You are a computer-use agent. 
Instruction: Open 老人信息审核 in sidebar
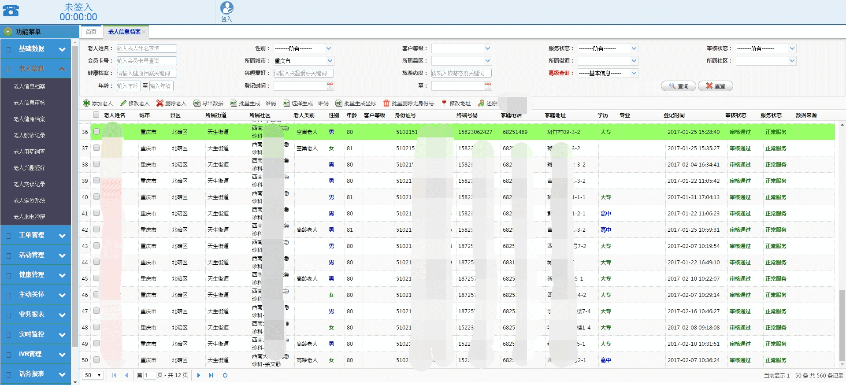[x=30, y=103]
